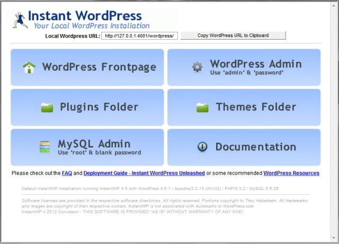Click the 'Instant WordPress' title heading
This screenshot has height=244, width=339.
tap(85, 16)
